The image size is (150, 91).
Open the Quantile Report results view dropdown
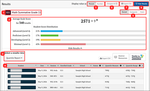point(14,58)
